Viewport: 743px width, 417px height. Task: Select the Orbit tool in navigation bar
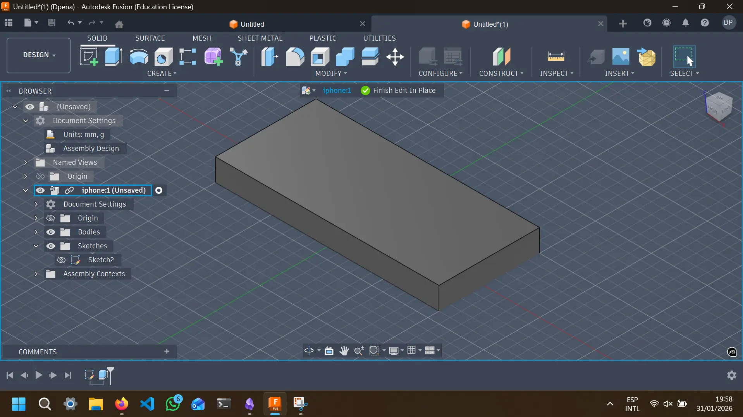[309, 350]
